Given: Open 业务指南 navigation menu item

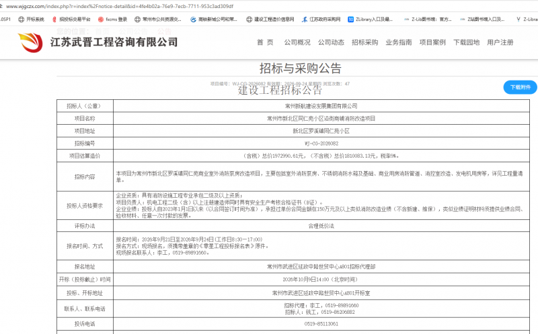Looking at the screenshot, I should click(399, 42).
